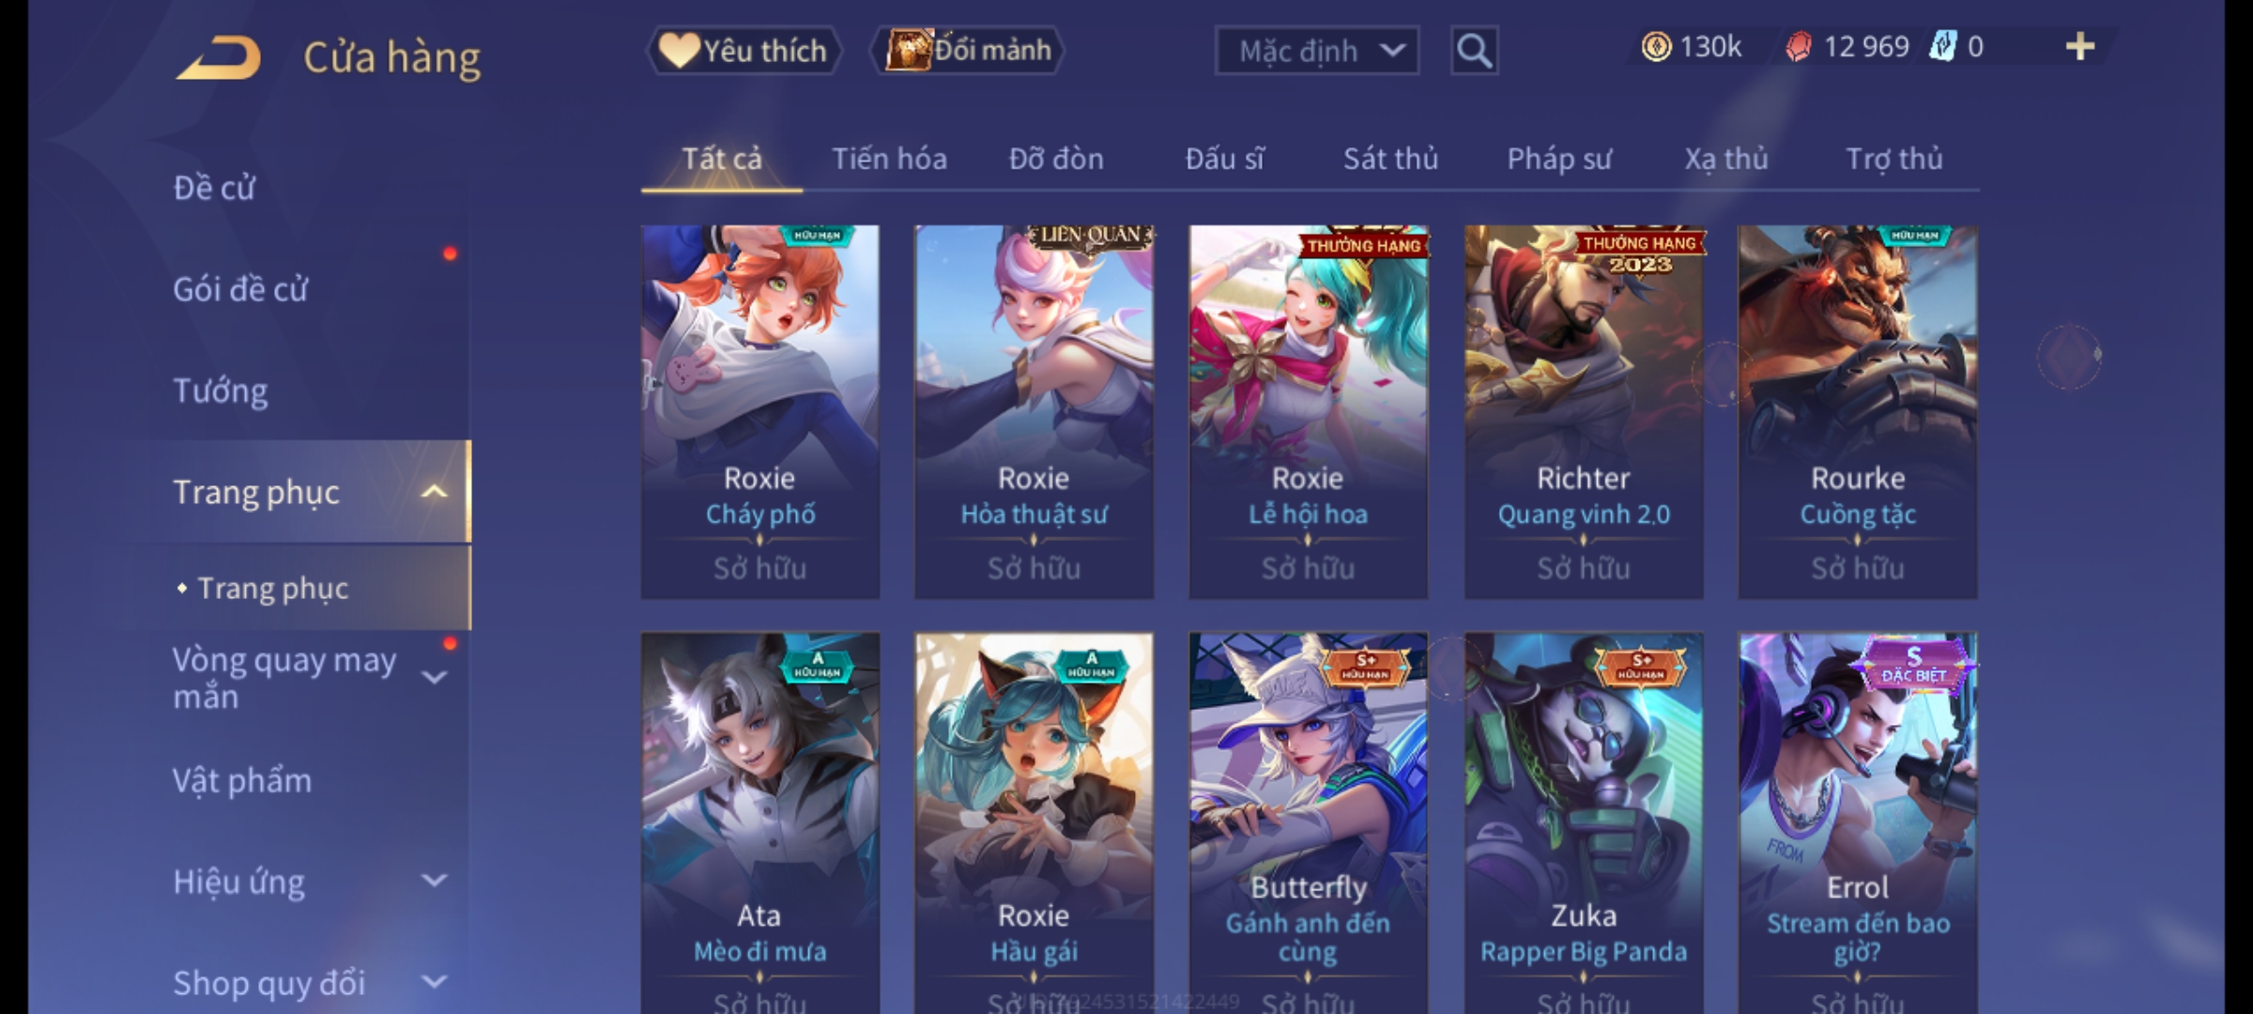Select the Pháp sư filter tab
This screenshot has width=2253, height=1014.
pos(1558,159)
